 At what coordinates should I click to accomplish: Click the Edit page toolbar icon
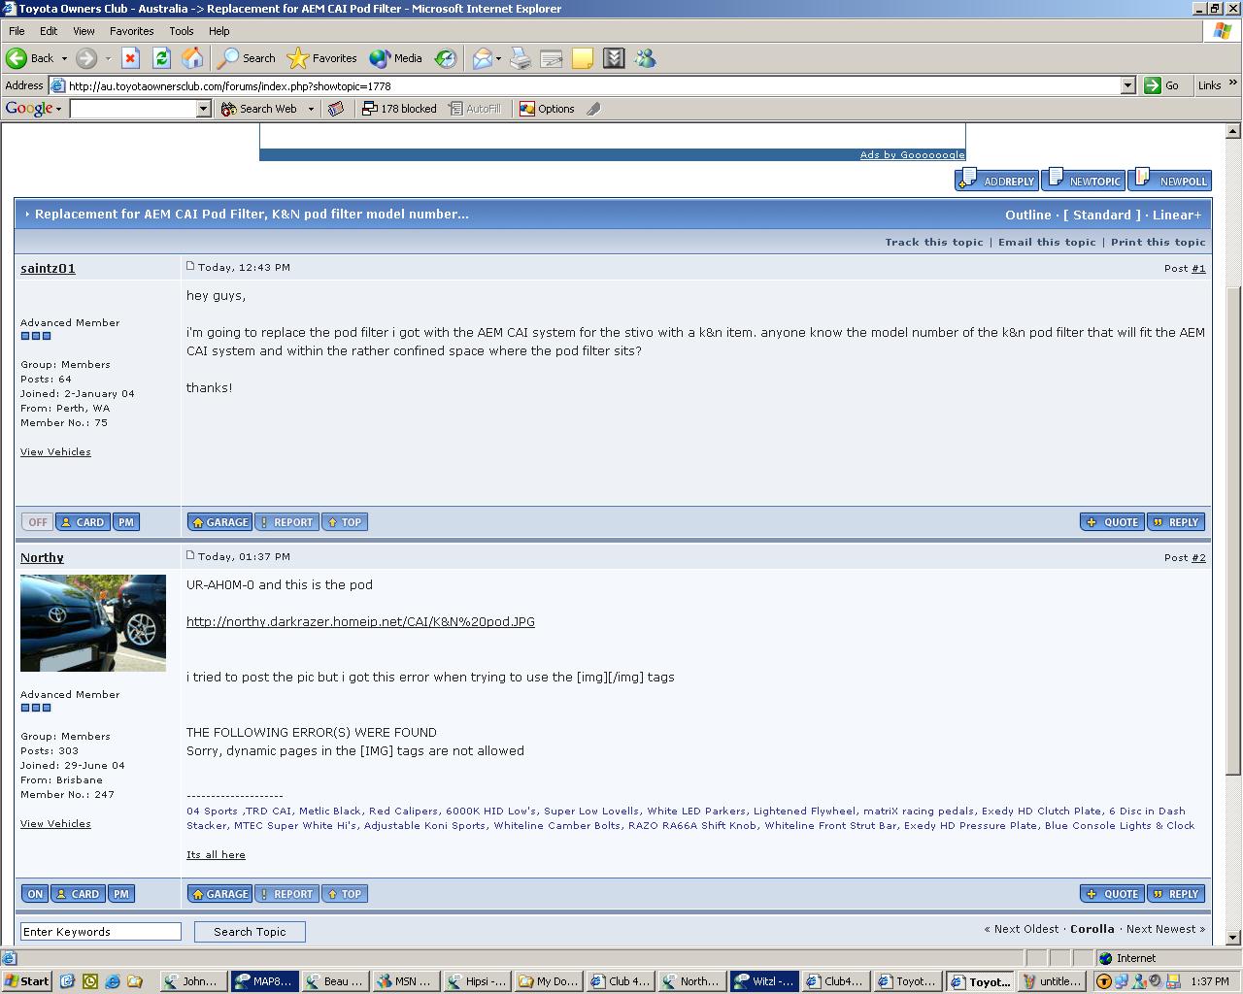552,58
